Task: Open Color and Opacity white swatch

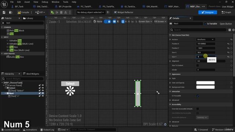Action: click(205, 83)
